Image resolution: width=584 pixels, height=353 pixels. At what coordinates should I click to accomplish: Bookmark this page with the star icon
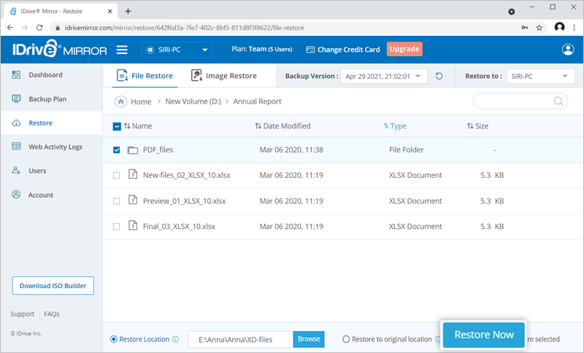point(539,28)
